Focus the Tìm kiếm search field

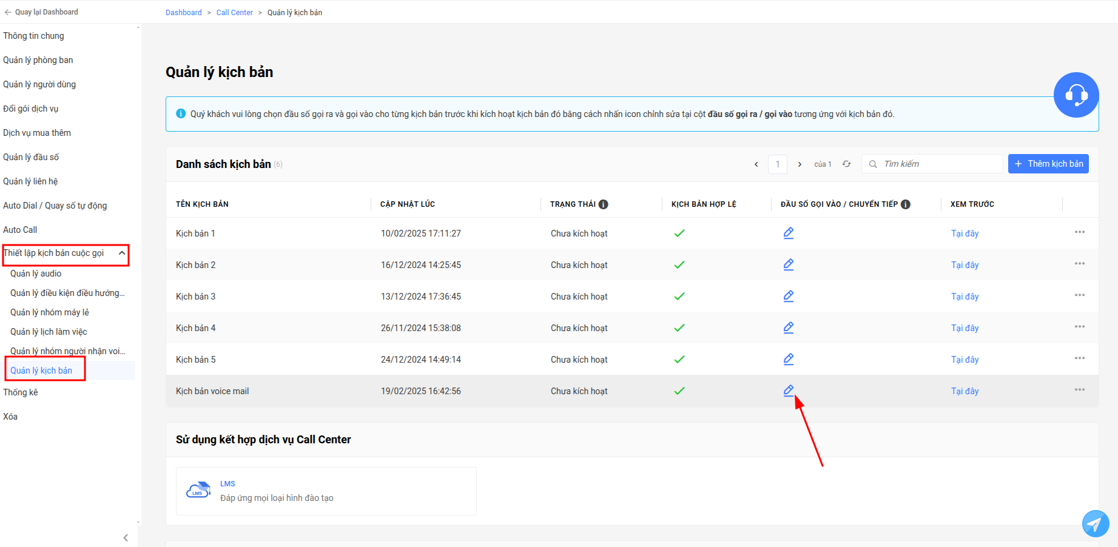pyautogui.click(x=932, y=164)
